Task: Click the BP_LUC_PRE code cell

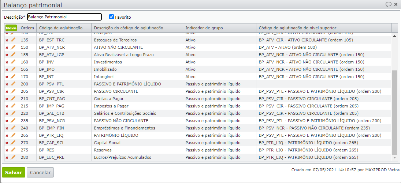Action: coord(64,157)
